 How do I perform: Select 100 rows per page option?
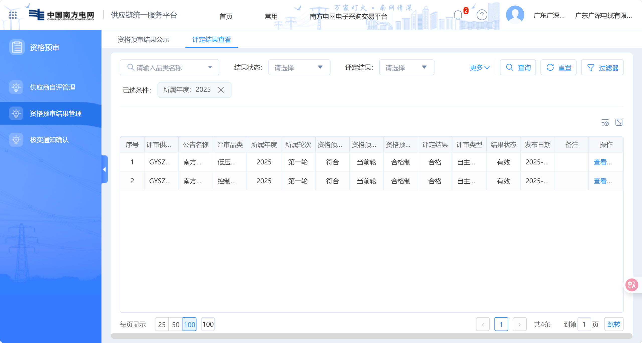[x=190, y=324]
